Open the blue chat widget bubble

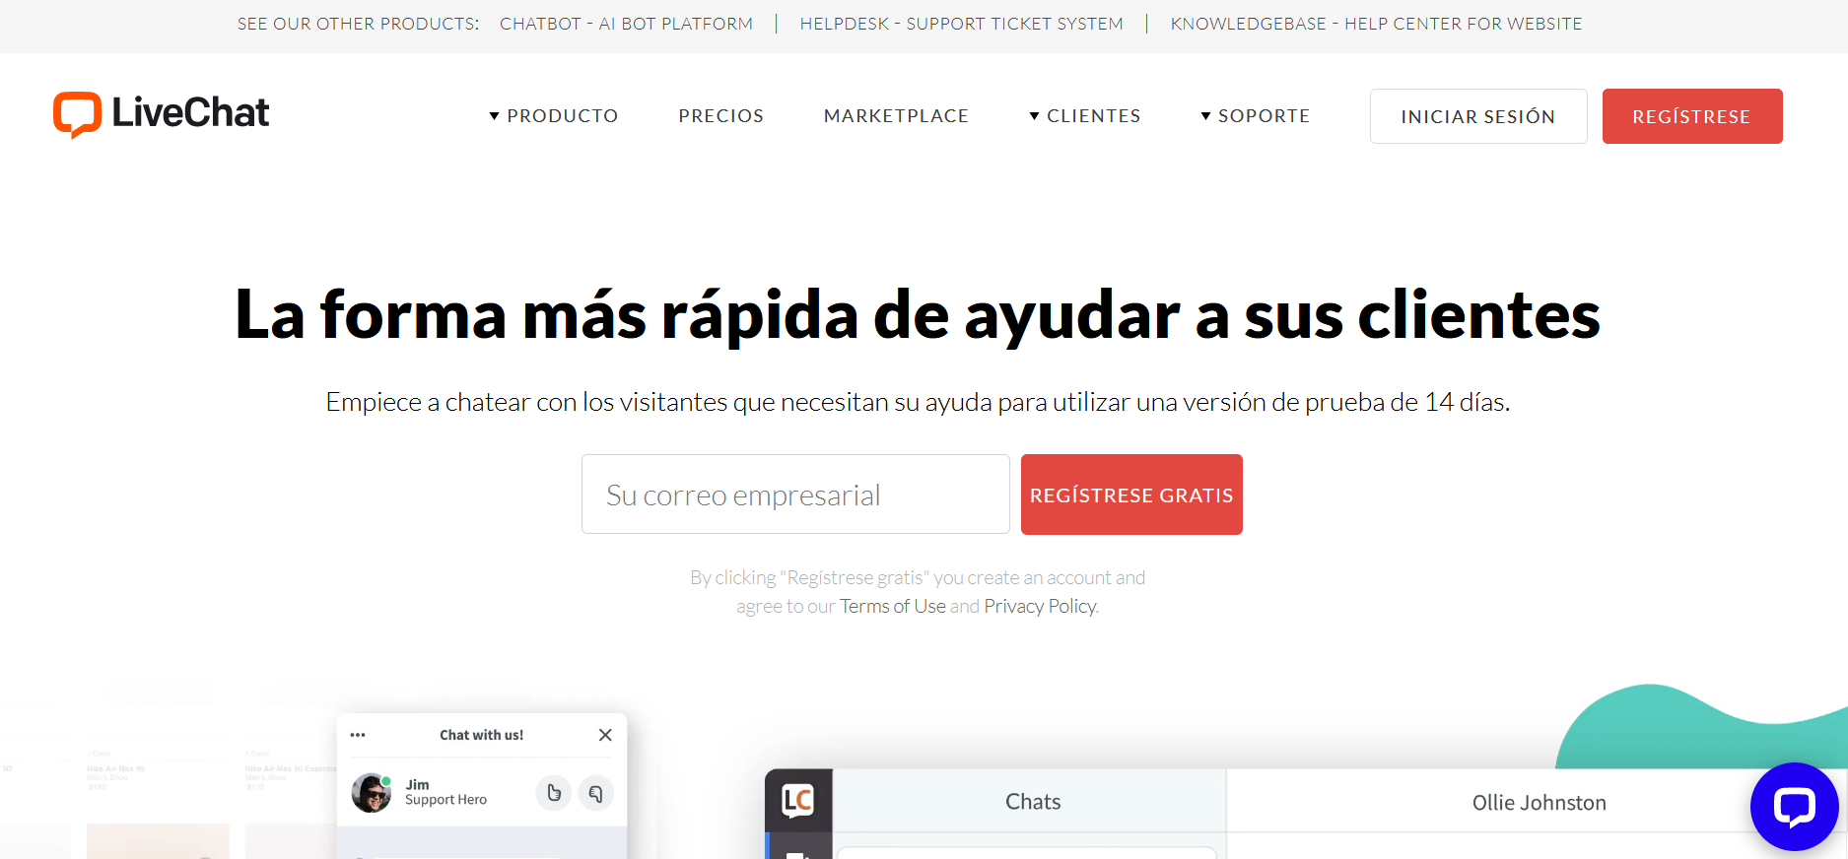(1793, 806)
